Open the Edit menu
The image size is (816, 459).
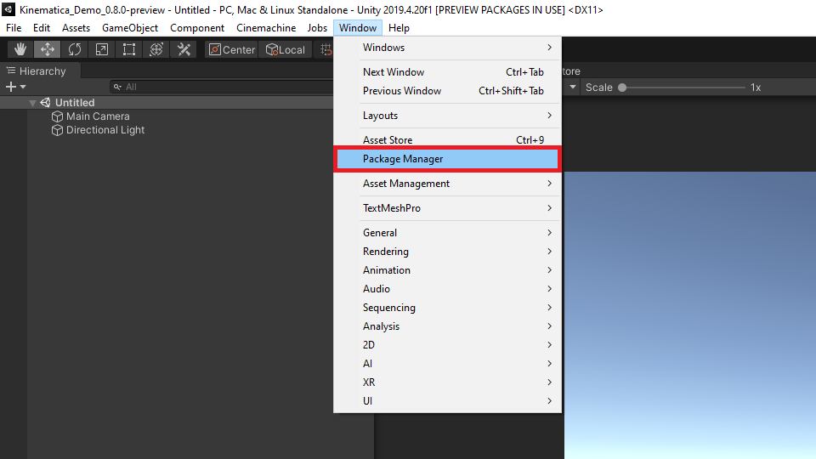coord(42,28)
